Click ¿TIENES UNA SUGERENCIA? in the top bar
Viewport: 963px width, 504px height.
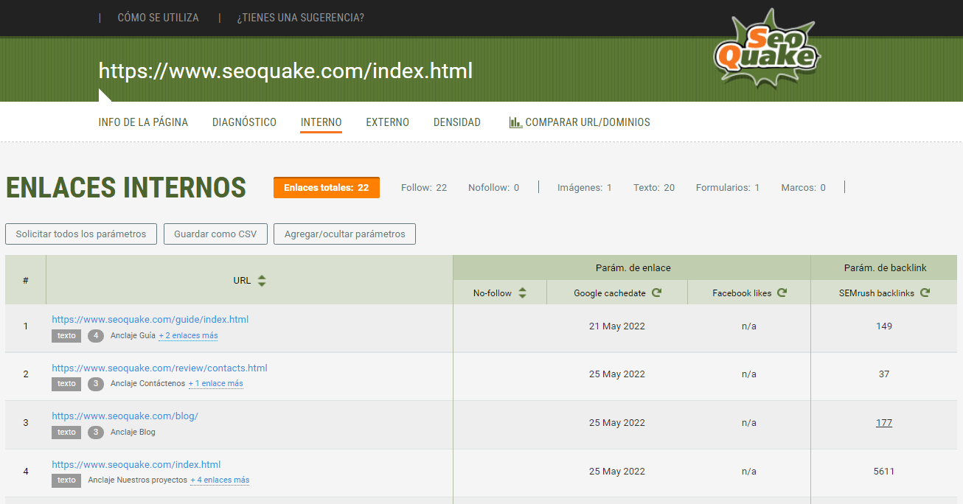299,18
